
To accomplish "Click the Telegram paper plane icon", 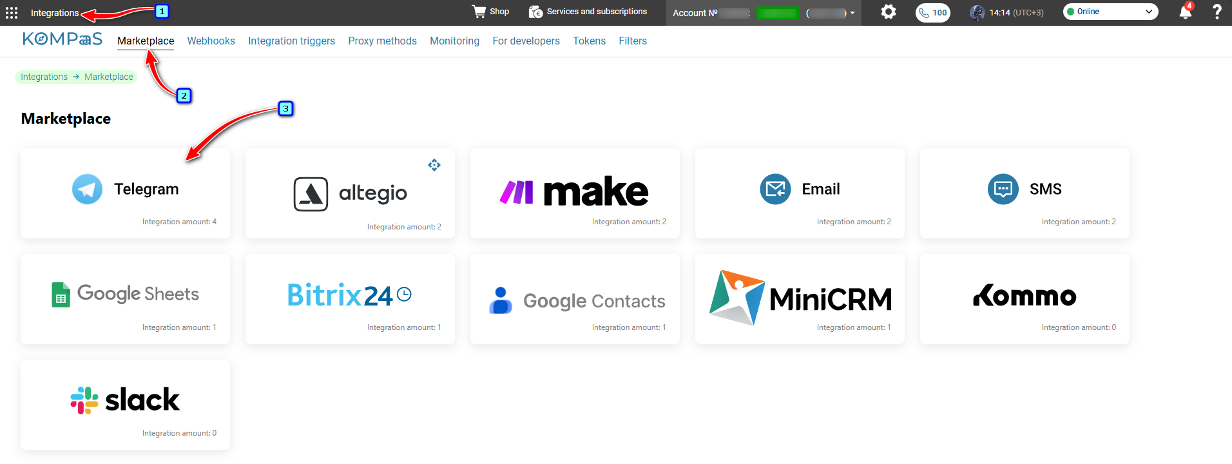I will 87,189.
